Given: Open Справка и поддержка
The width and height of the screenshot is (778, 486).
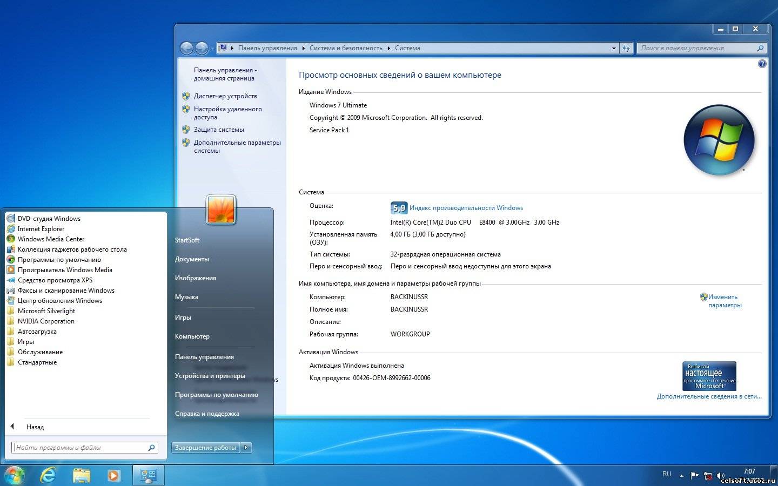Looking at the screenshot, I should pyautogui.click(x=207, y=414).
